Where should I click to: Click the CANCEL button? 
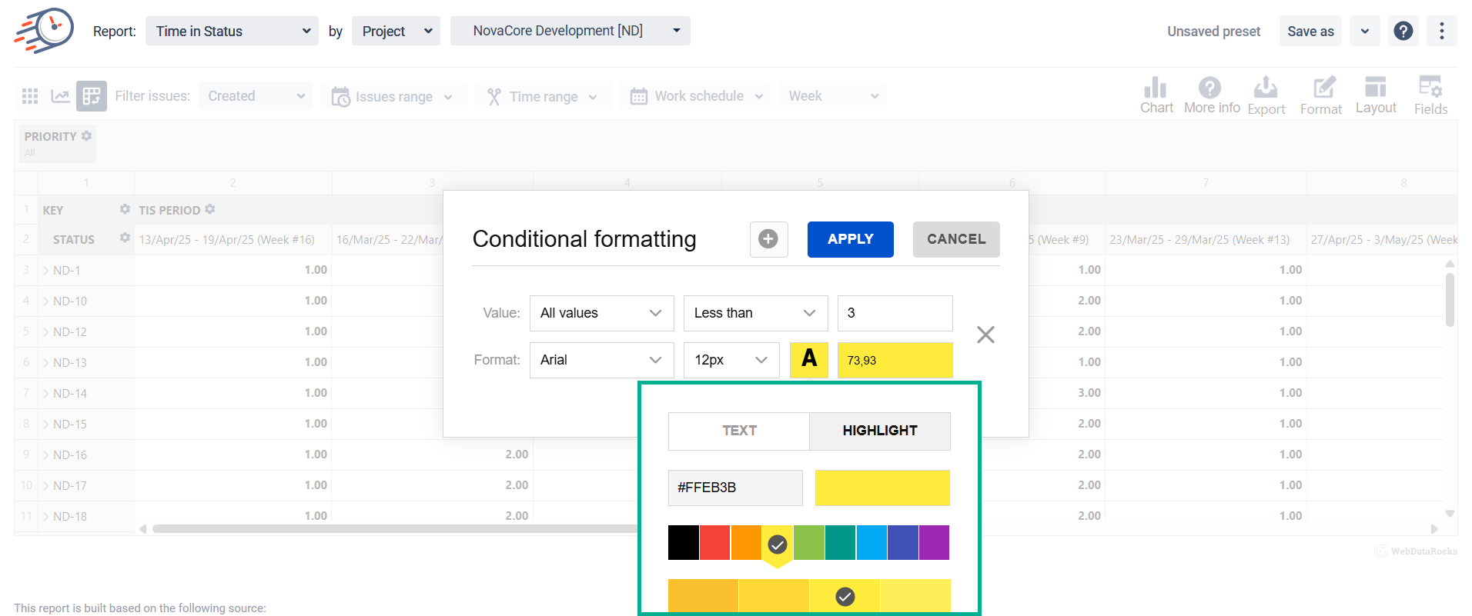click(955, 239)
